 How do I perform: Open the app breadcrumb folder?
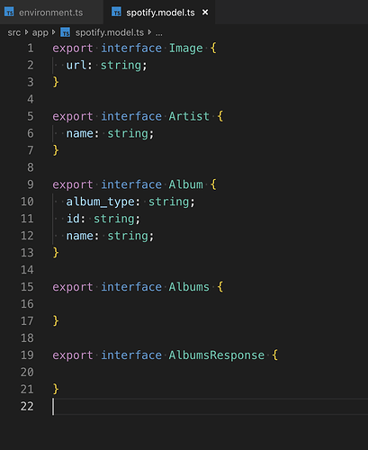(40, 32)
